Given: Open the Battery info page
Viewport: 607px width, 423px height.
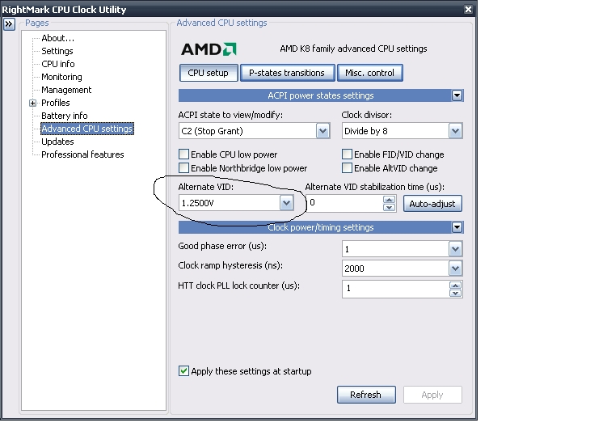Looking at the screenshot, I should coord(65,116).
